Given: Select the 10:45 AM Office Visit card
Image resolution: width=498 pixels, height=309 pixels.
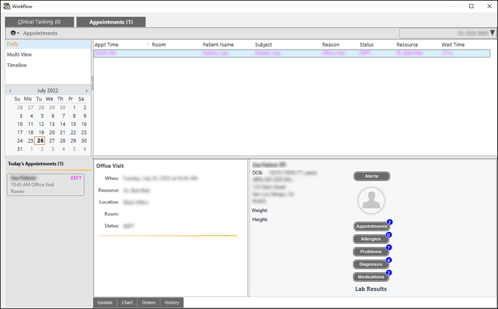Looking at the screenshot, I should [46, 185].
